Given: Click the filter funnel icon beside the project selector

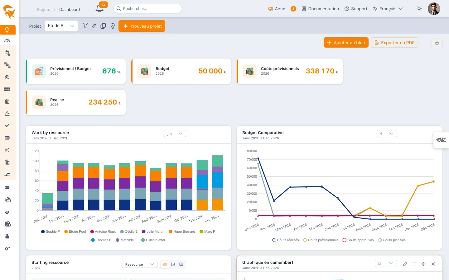Looking at the screenshot, I should pos(85,26).
